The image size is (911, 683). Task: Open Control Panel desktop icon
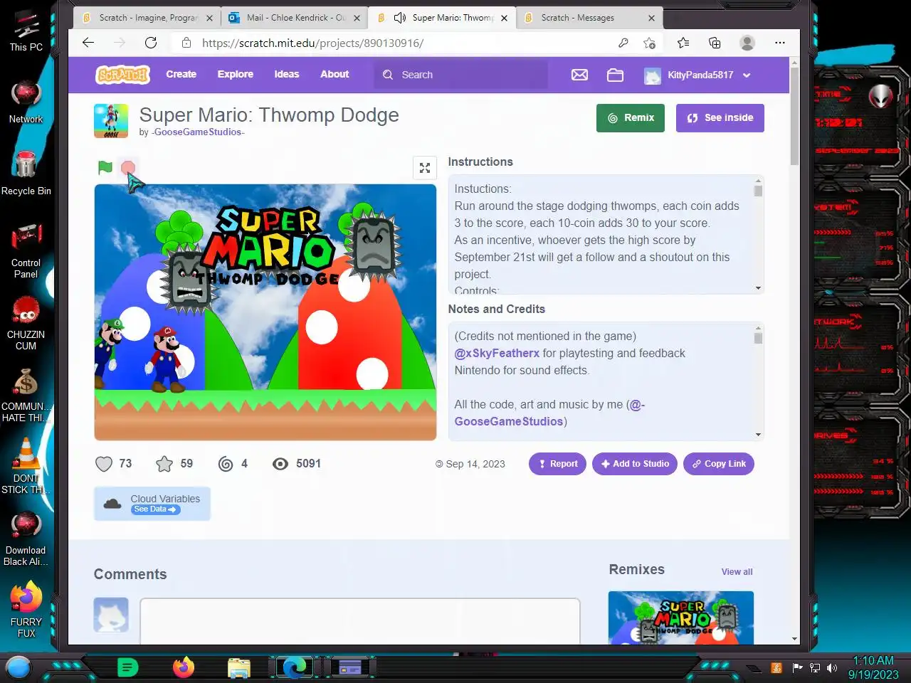coord(26,250)
